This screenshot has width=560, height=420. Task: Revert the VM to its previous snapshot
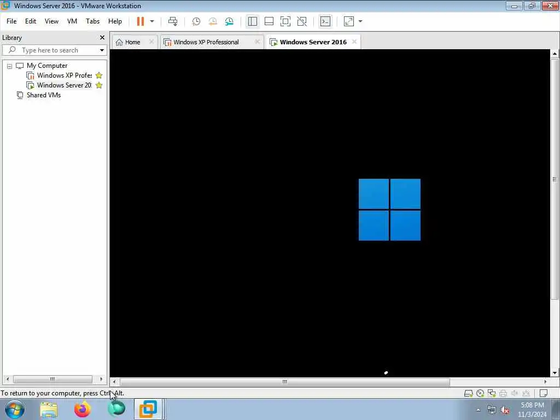point(213,21)
